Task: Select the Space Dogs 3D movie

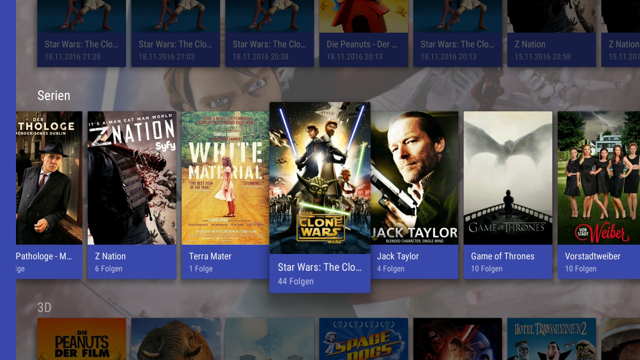Action: click(363, 339)
